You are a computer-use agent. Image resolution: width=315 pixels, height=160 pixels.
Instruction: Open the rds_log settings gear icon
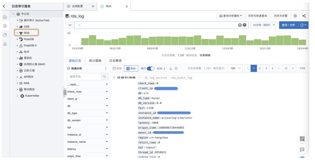(x=295, y=16)
